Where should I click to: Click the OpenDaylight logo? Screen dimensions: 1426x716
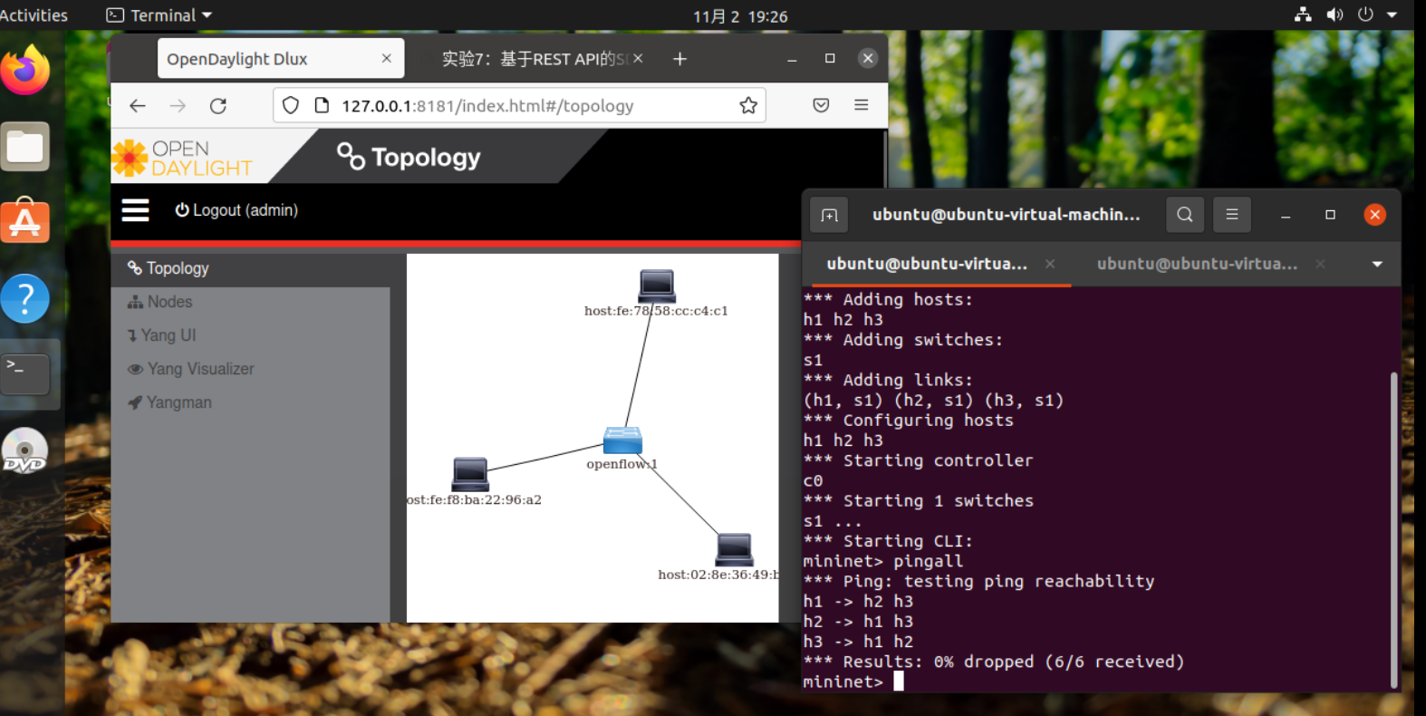pos(182,159)
